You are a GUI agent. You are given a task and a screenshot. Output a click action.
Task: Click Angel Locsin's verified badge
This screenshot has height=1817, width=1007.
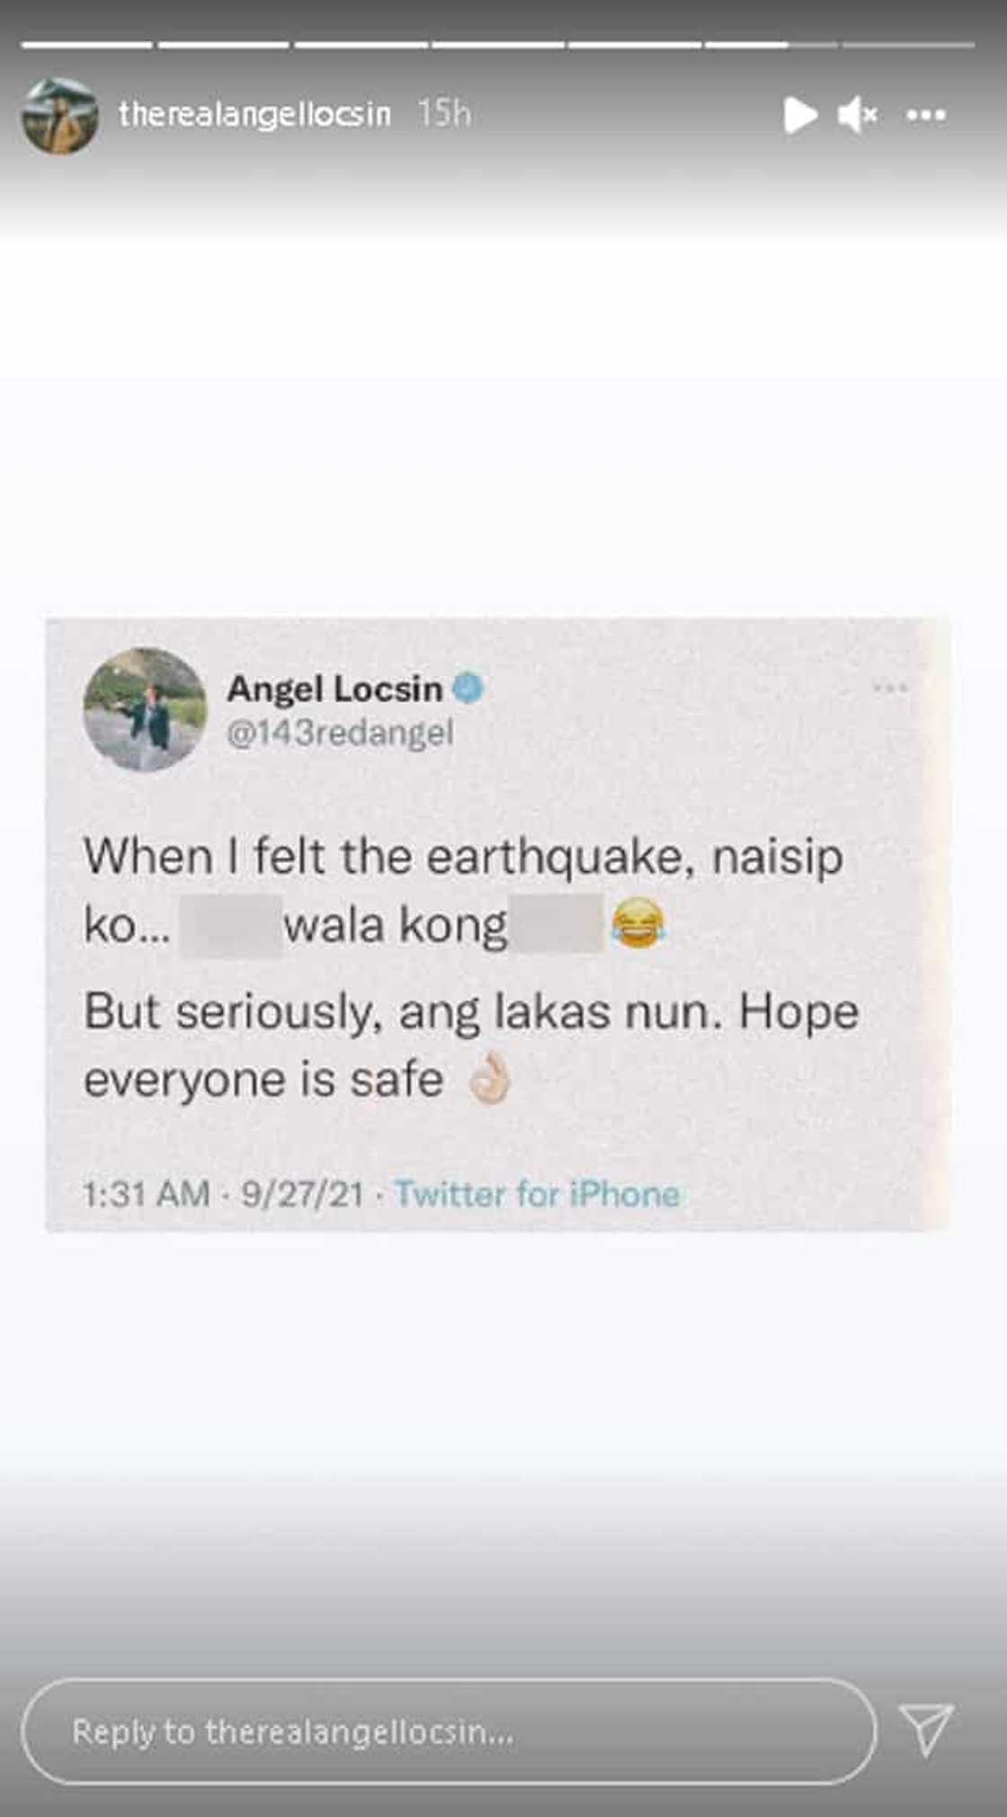(468, 689)
